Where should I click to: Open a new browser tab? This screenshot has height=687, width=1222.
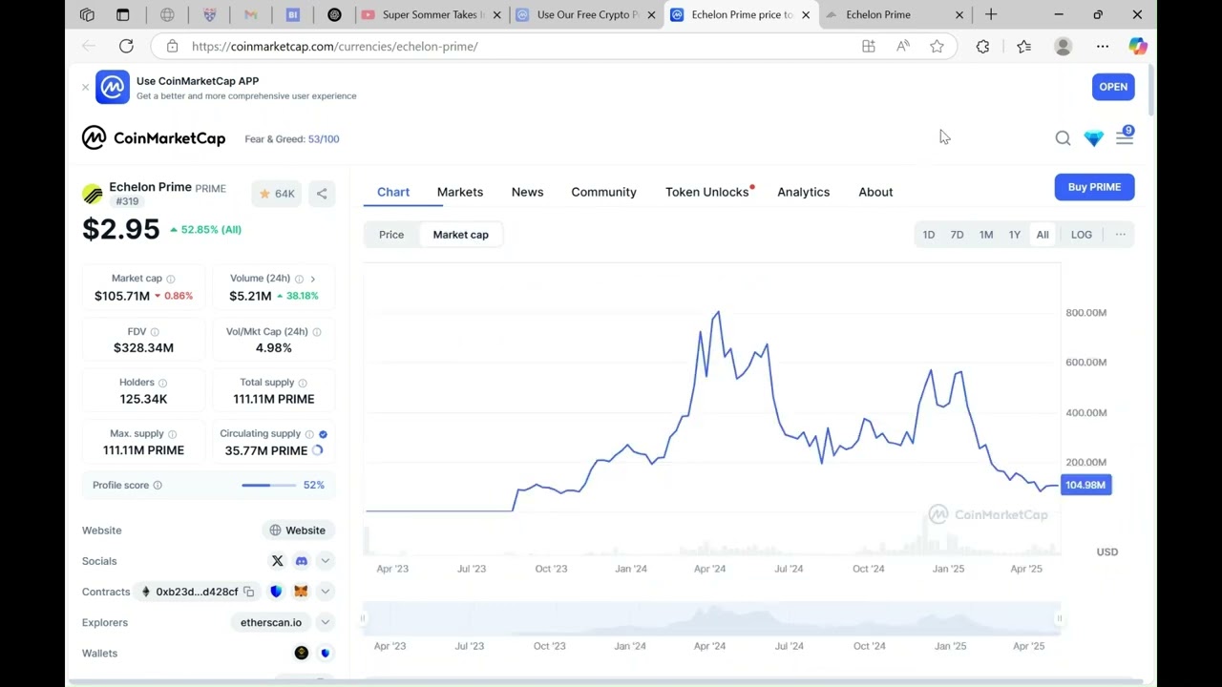pyautogui.click(x=991, y=14)
